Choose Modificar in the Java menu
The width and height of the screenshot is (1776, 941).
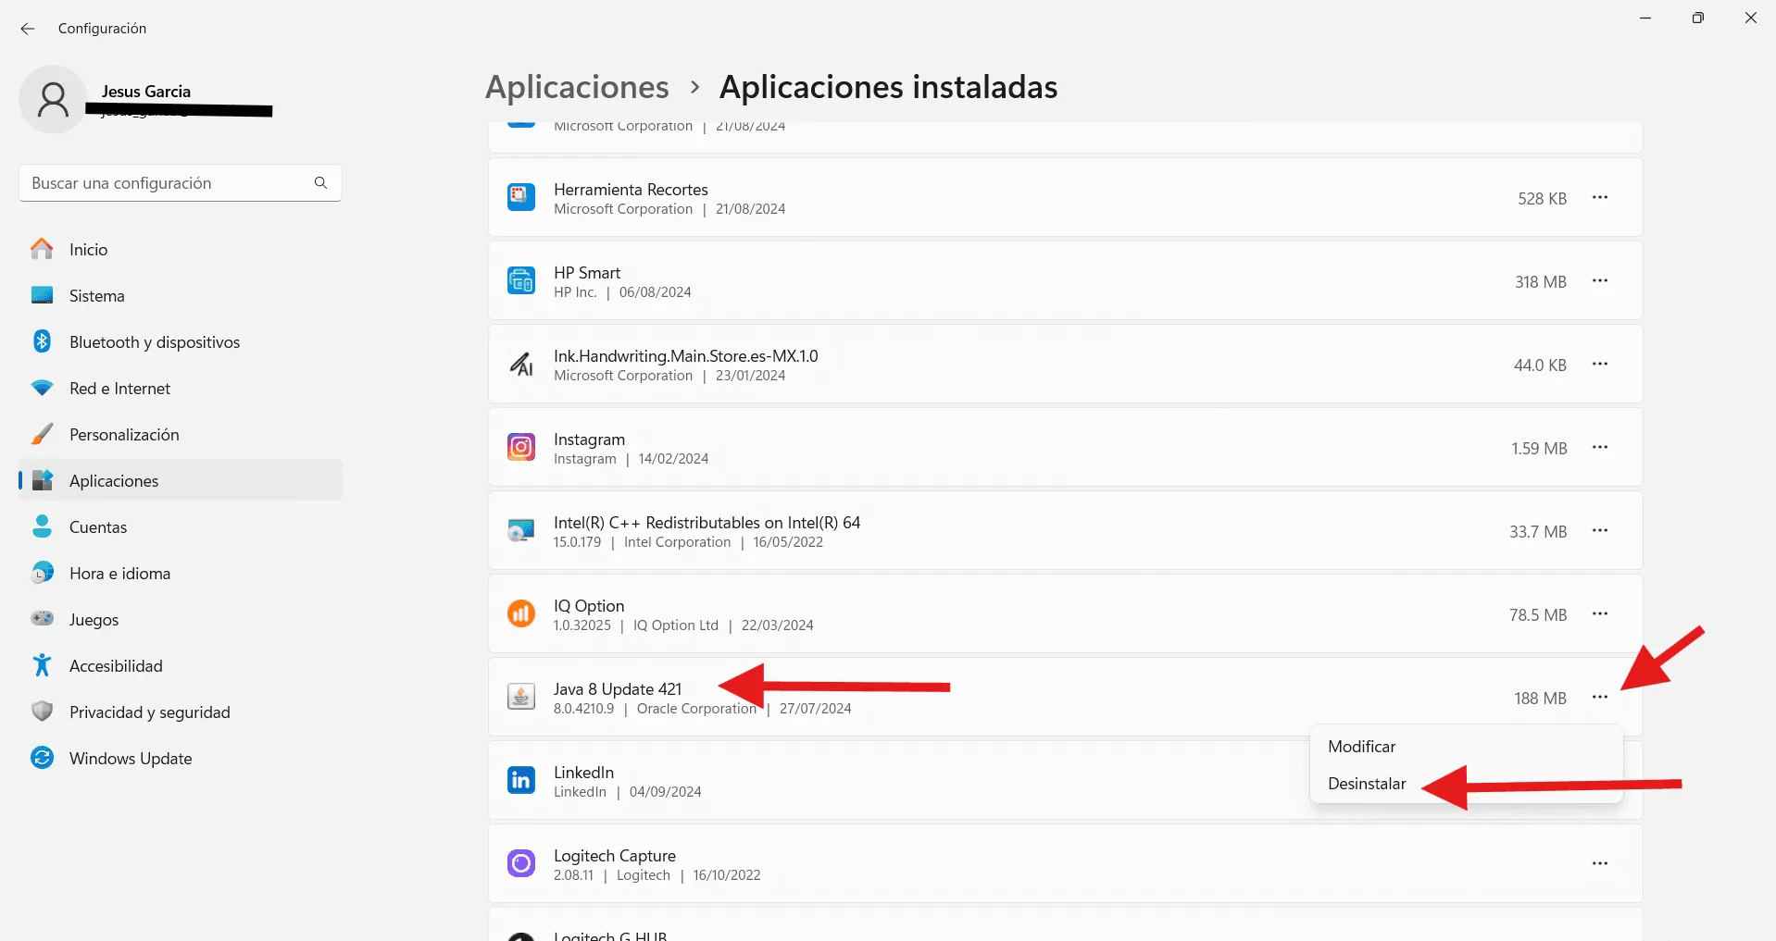click(1361, 747)
